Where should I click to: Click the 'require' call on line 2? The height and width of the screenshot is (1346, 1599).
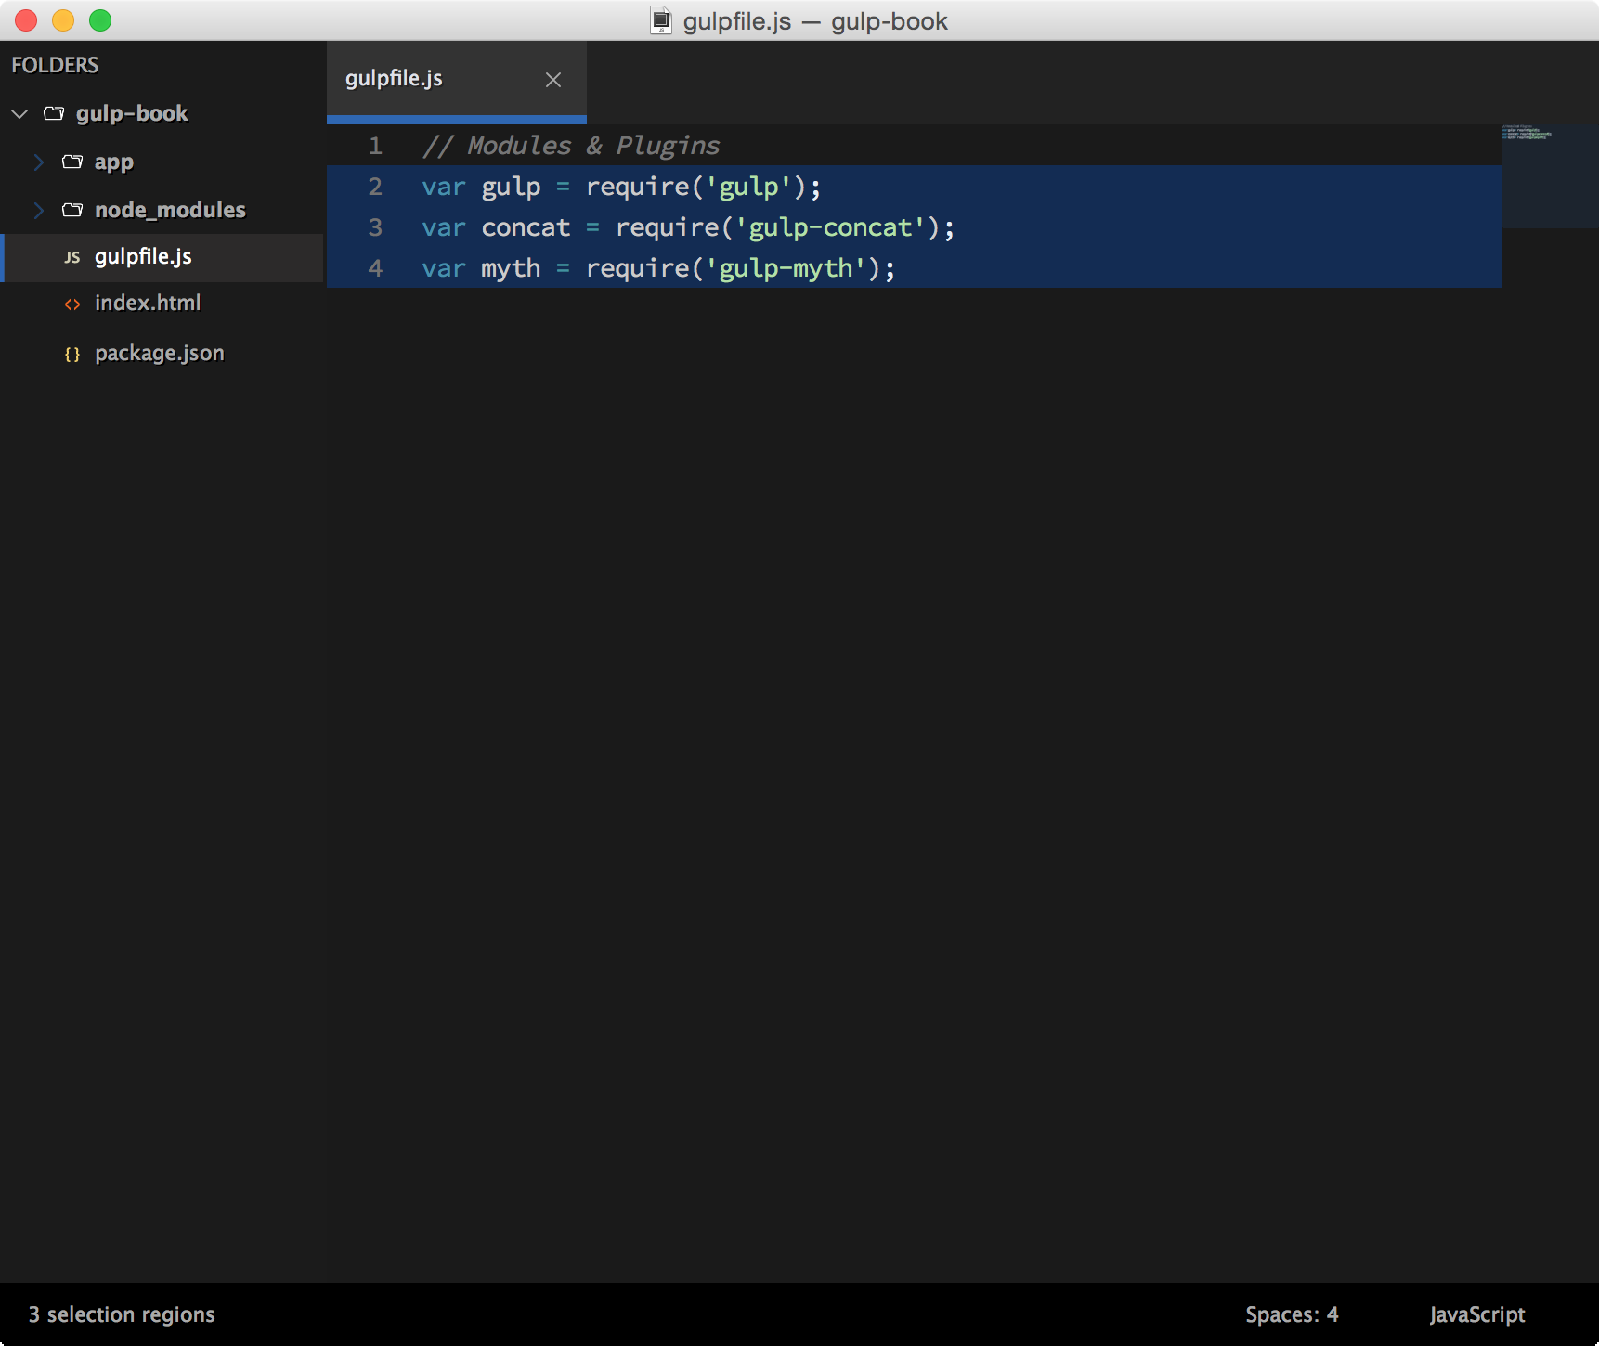(637, 188)
